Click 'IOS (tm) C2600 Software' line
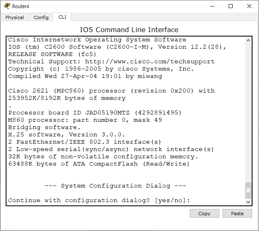 tap(117, 47)
